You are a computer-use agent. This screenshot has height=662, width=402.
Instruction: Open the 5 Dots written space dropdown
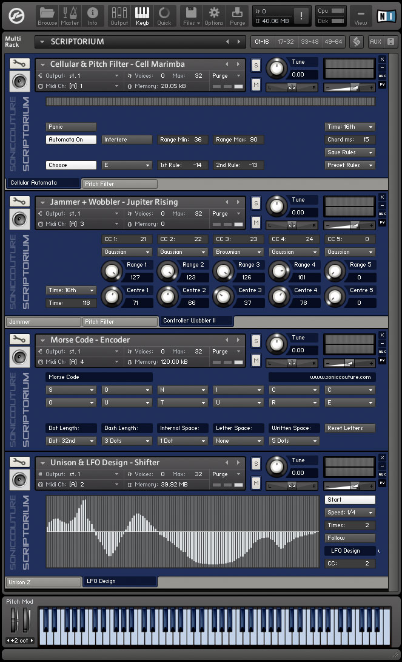[x=294, y=441]
